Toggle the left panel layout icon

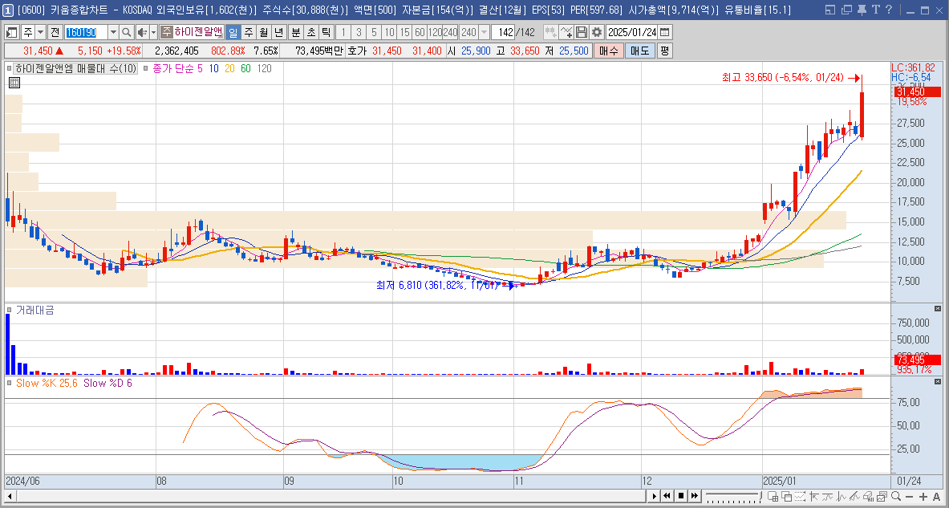click(x=12, y=33)
